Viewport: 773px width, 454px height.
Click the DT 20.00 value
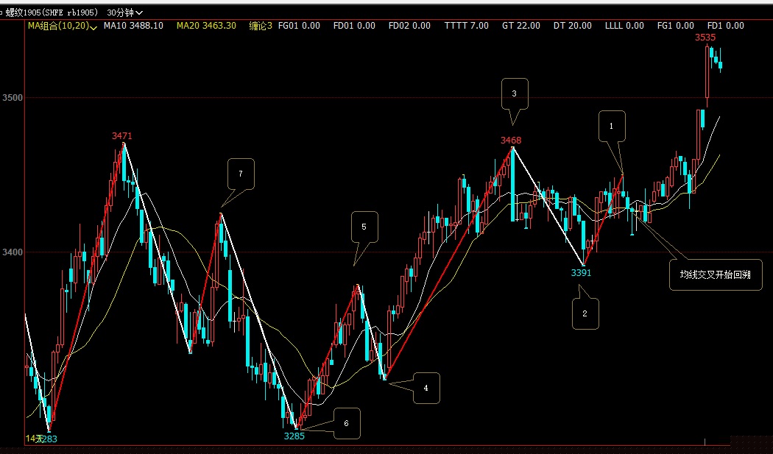pos(572,26)
